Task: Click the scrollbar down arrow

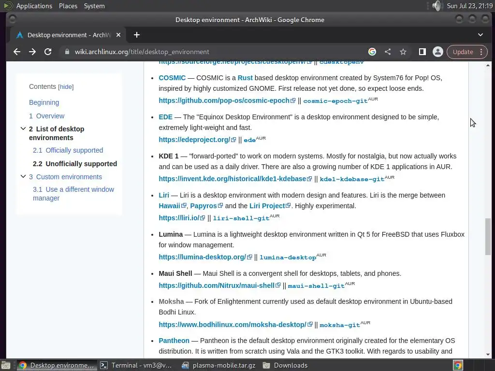Action: tap(488, 354)
